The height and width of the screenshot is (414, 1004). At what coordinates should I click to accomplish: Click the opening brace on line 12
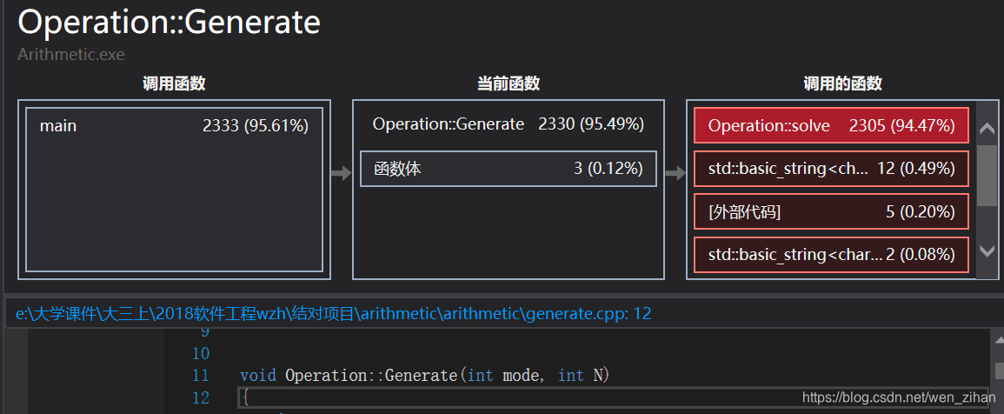coord(245,398)
